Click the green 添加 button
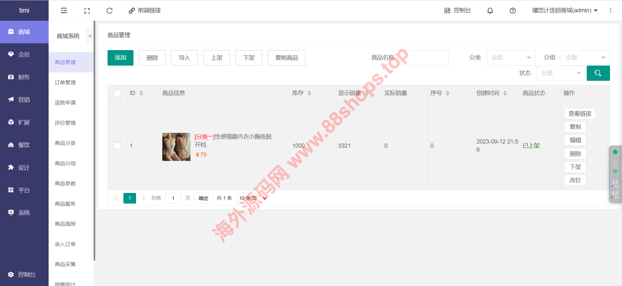Screen dimensions: 622x286 (120, 58)
